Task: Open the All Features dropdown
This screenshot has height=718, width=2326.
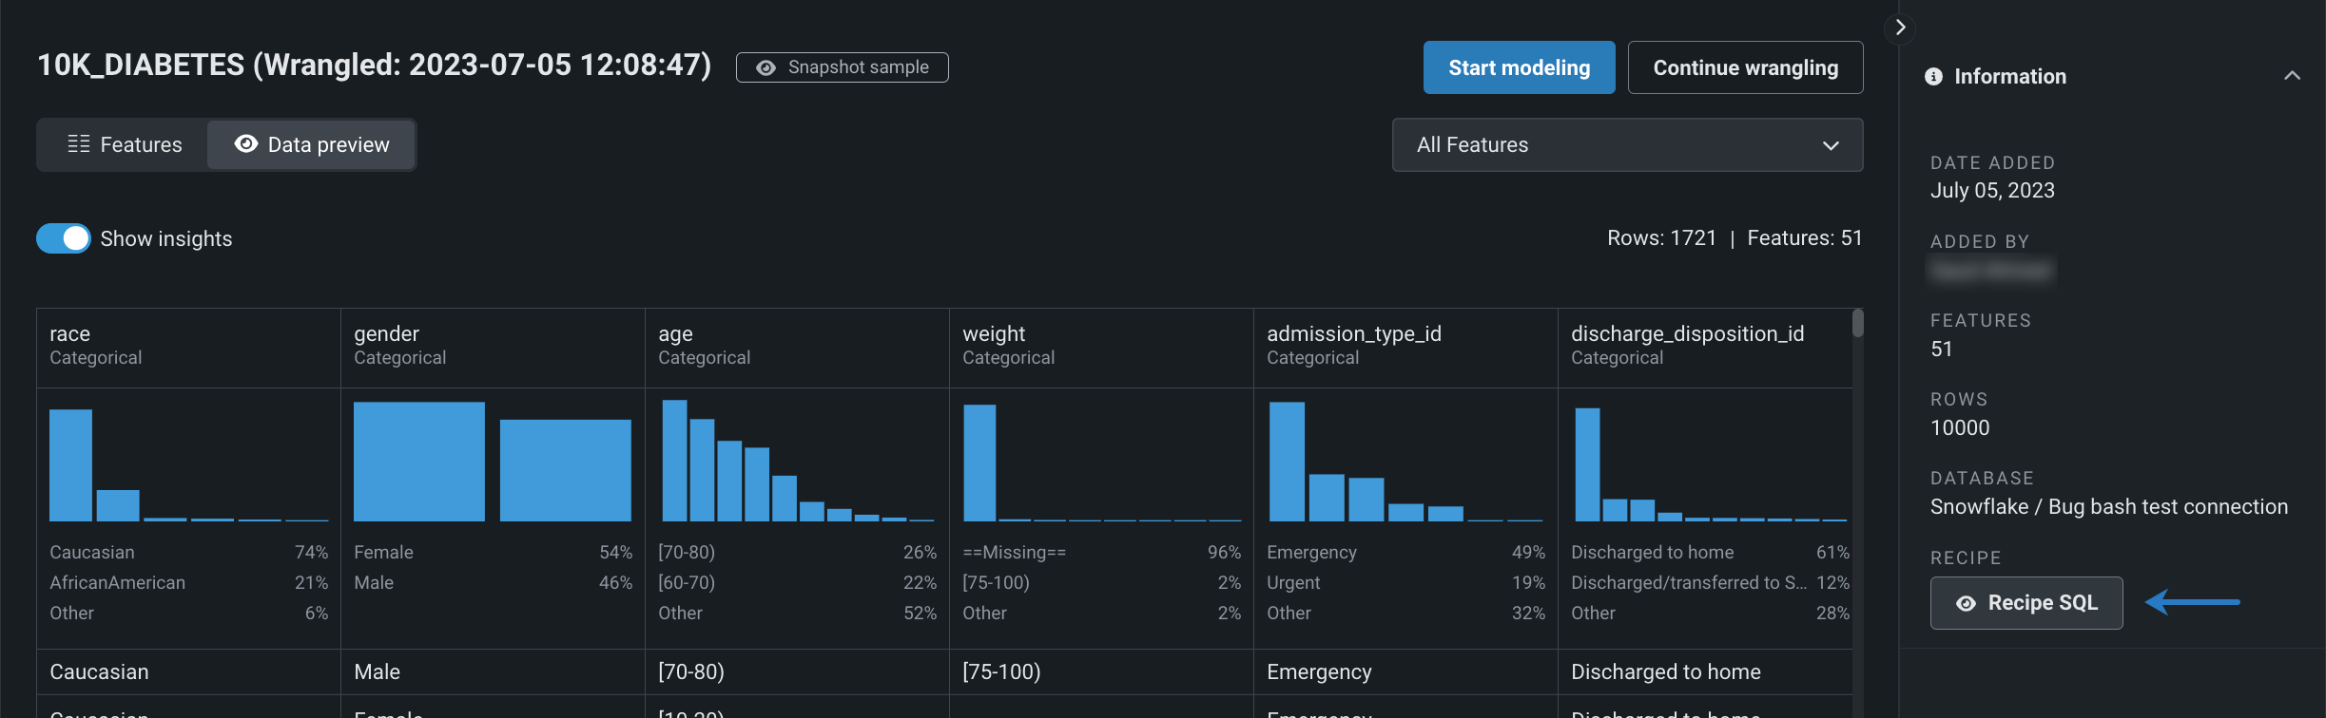Action: pyautogui.click(x=1626, y=145)
